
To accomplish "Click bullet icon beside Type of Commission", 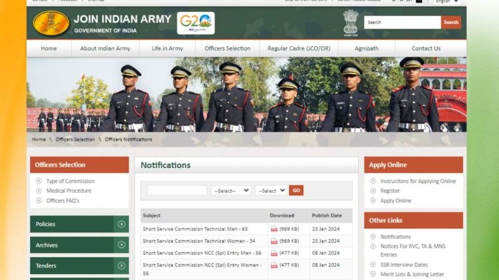I will click(39, 181).
